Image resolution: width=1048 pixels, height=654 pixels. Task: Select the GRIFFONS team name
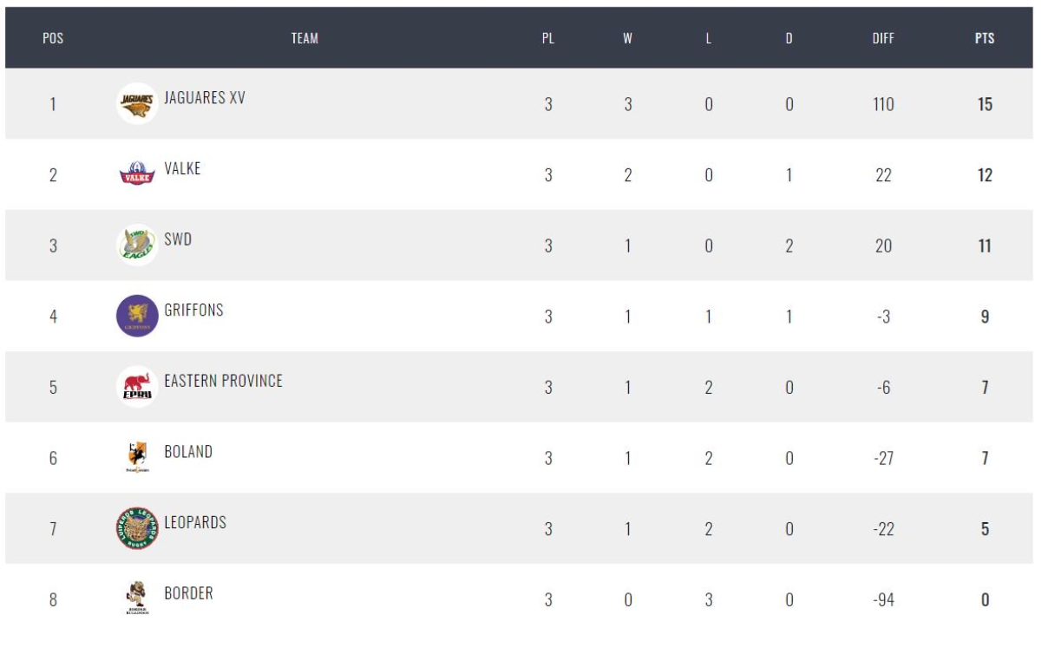coord(193,310)
